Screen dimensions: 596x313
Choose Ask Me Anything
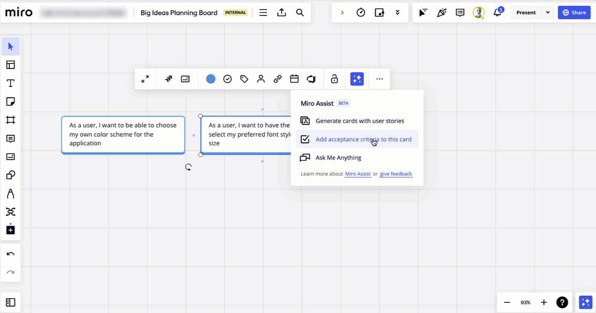pyautogui.click(x=357, y=158)
